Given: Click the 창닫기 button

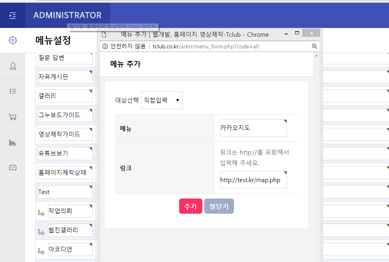Looking at the screenshot, I should click(219, 206).
